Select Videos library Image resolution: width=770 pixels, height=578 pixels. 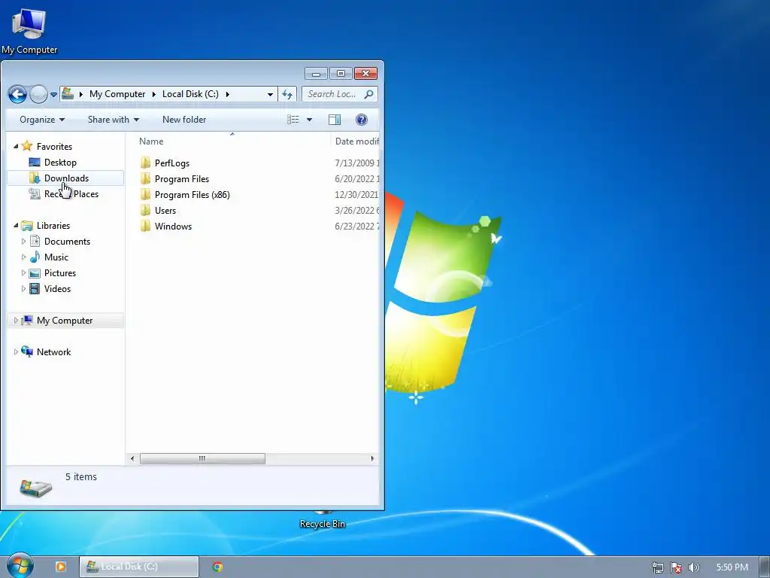tap(50, 288)
